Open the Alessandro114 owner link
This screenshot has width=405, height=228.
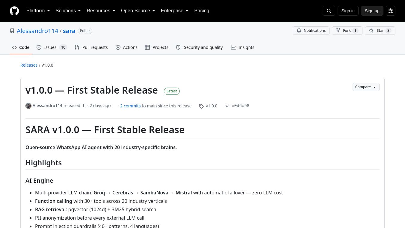click(37, 31)
